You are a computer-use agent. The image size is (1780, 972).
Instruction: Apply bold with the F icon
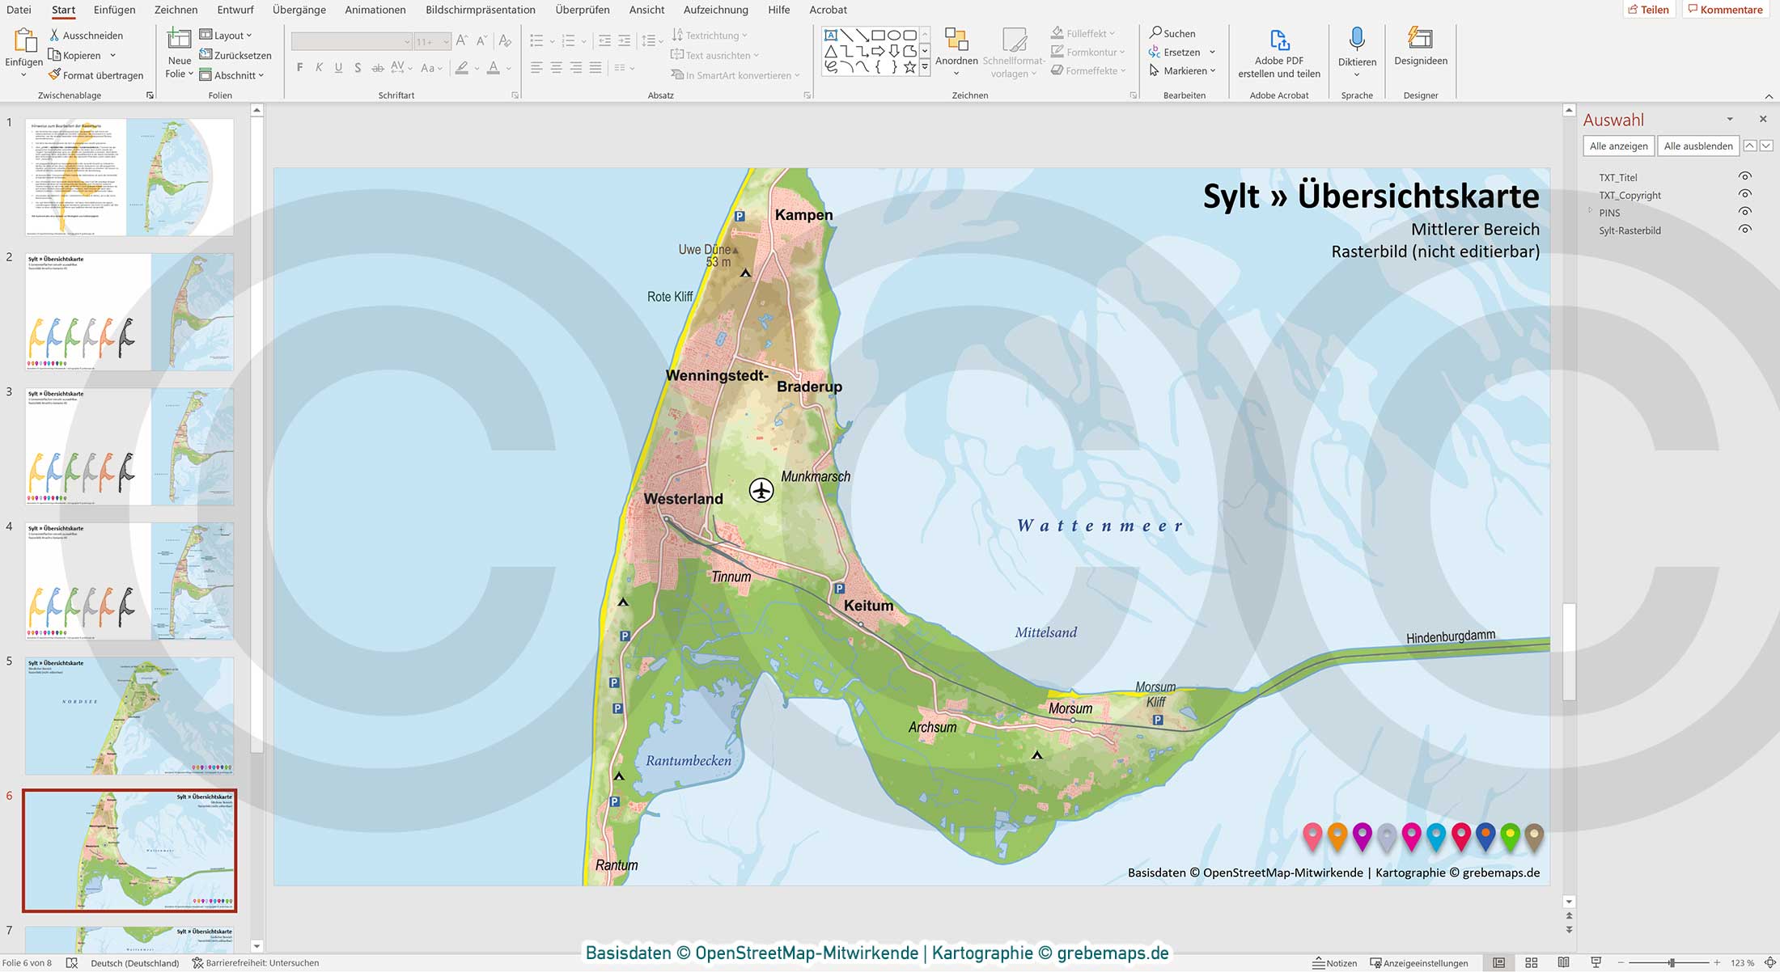coord(299,68)
